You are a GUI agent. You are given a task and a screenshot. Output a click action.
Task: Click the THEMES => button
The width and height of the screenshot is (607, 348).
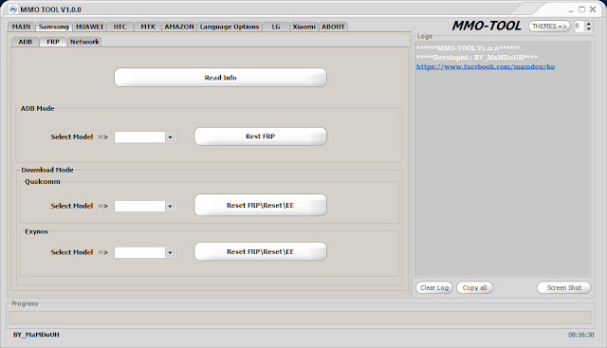pyautogui.click(x=549, y=27)
